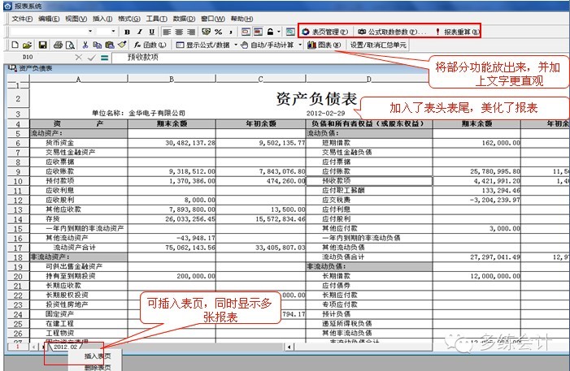Align cell text right
The width and height of the screenshot is (570, 371).
click(x=191, y=32)
